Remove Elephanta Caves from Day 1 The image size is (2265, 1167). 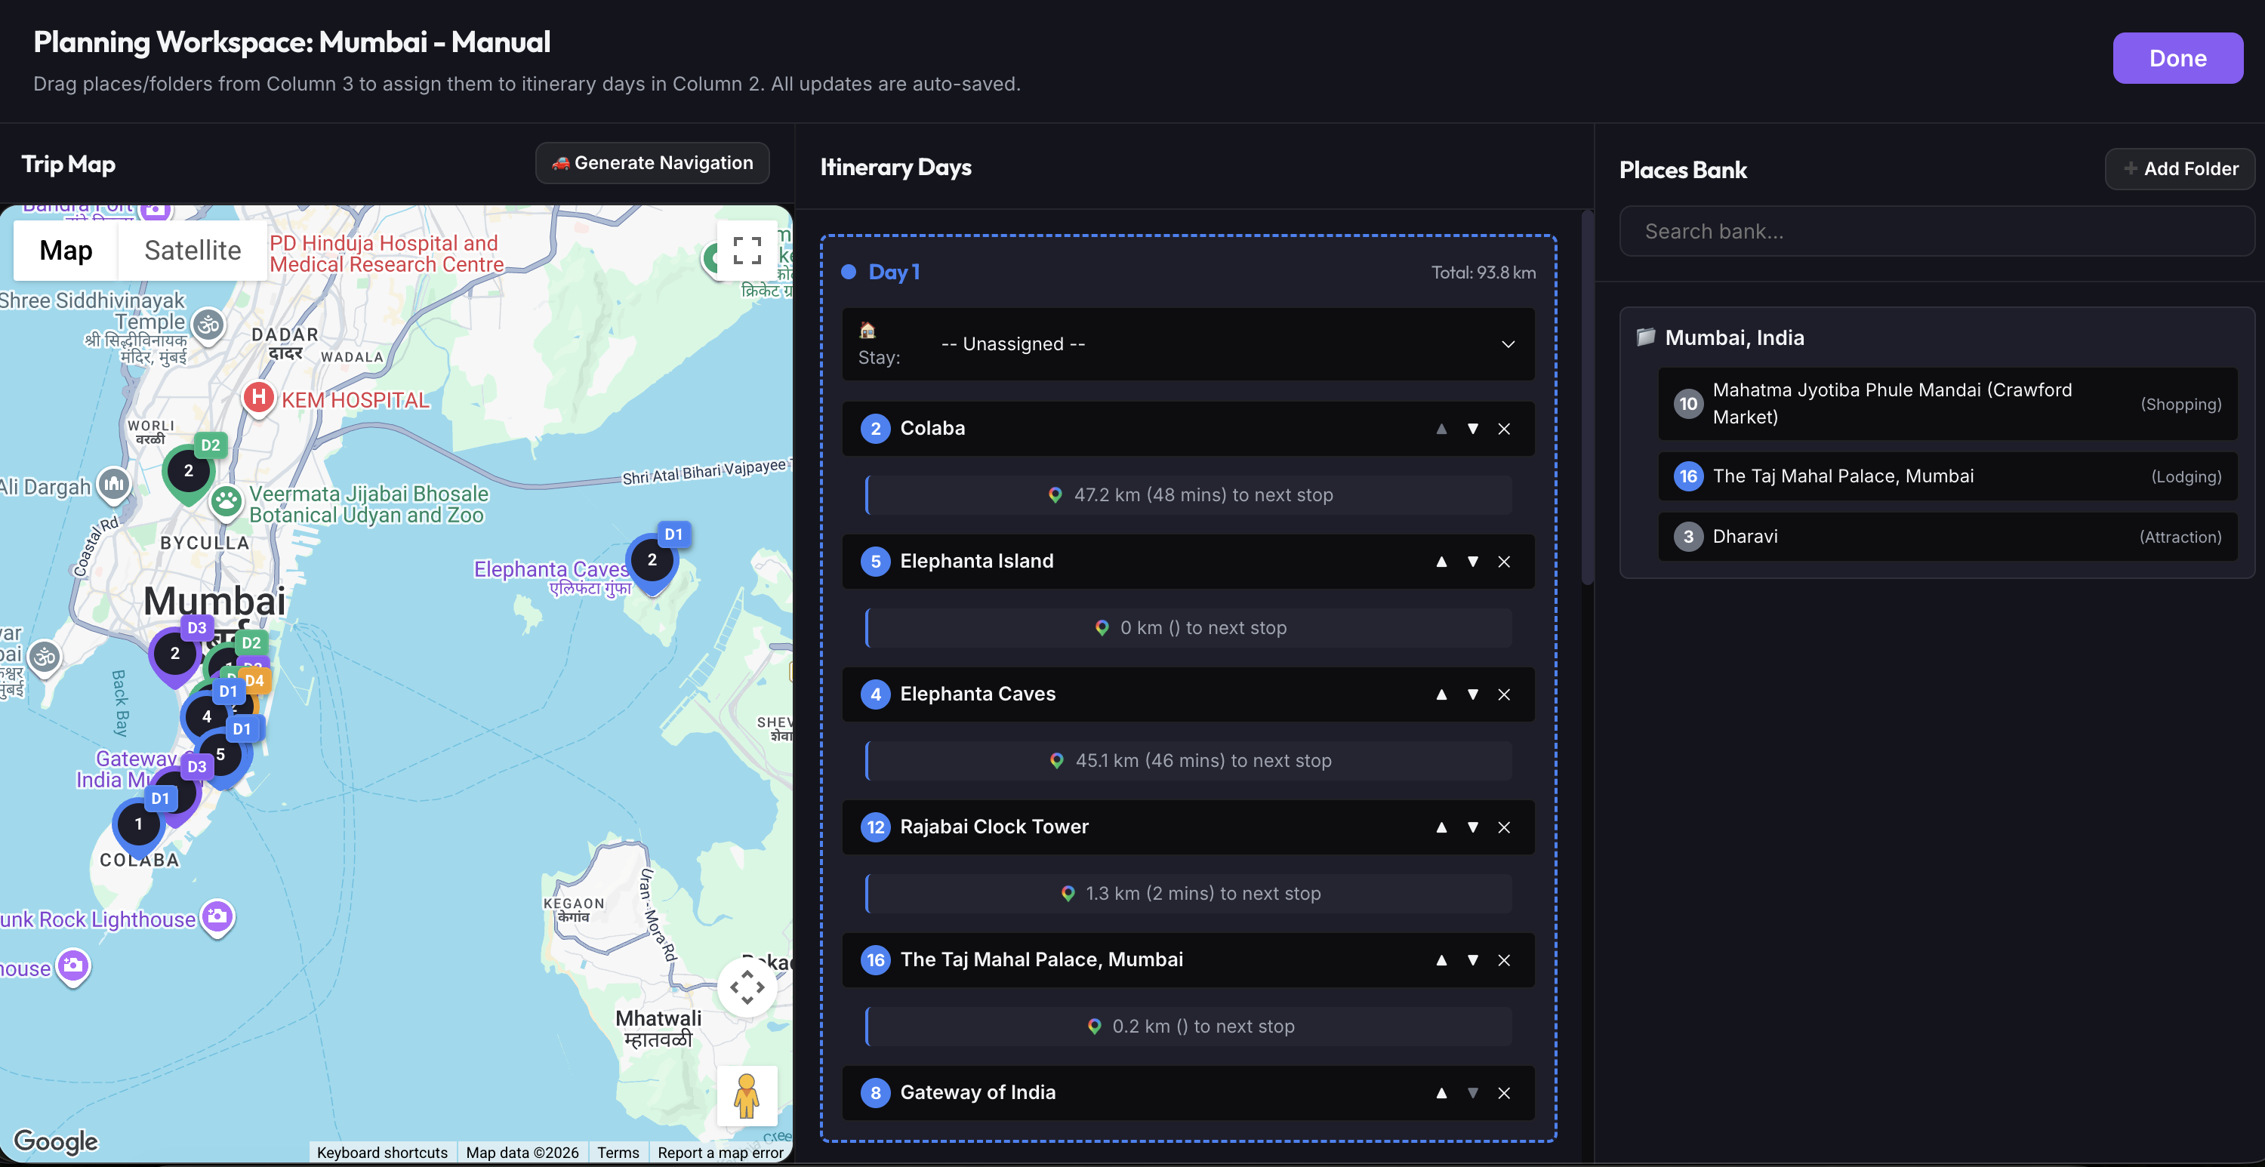tap(1505, 694)
